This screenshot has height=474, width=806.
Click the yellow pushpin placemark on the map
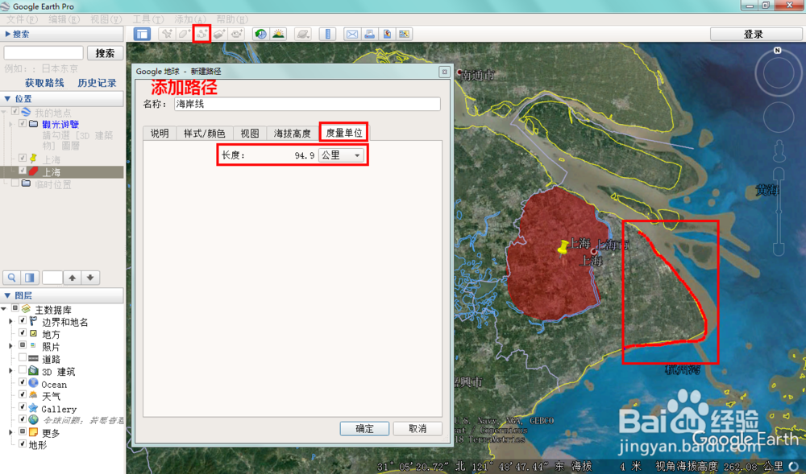563,247
